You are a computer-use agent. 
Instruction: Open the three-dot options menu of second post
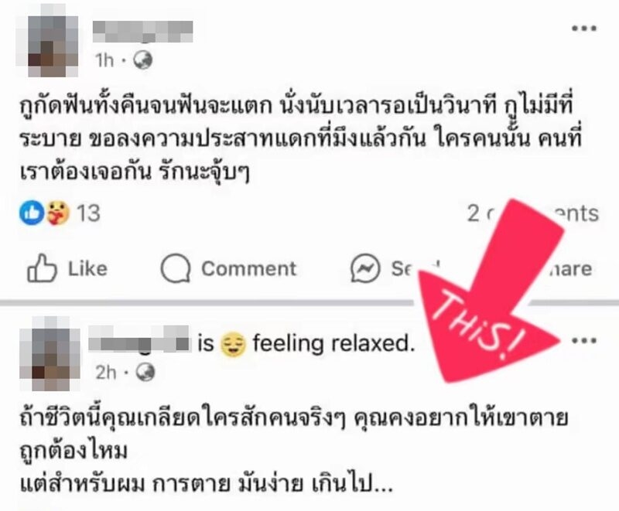click(x=584, y=340)
